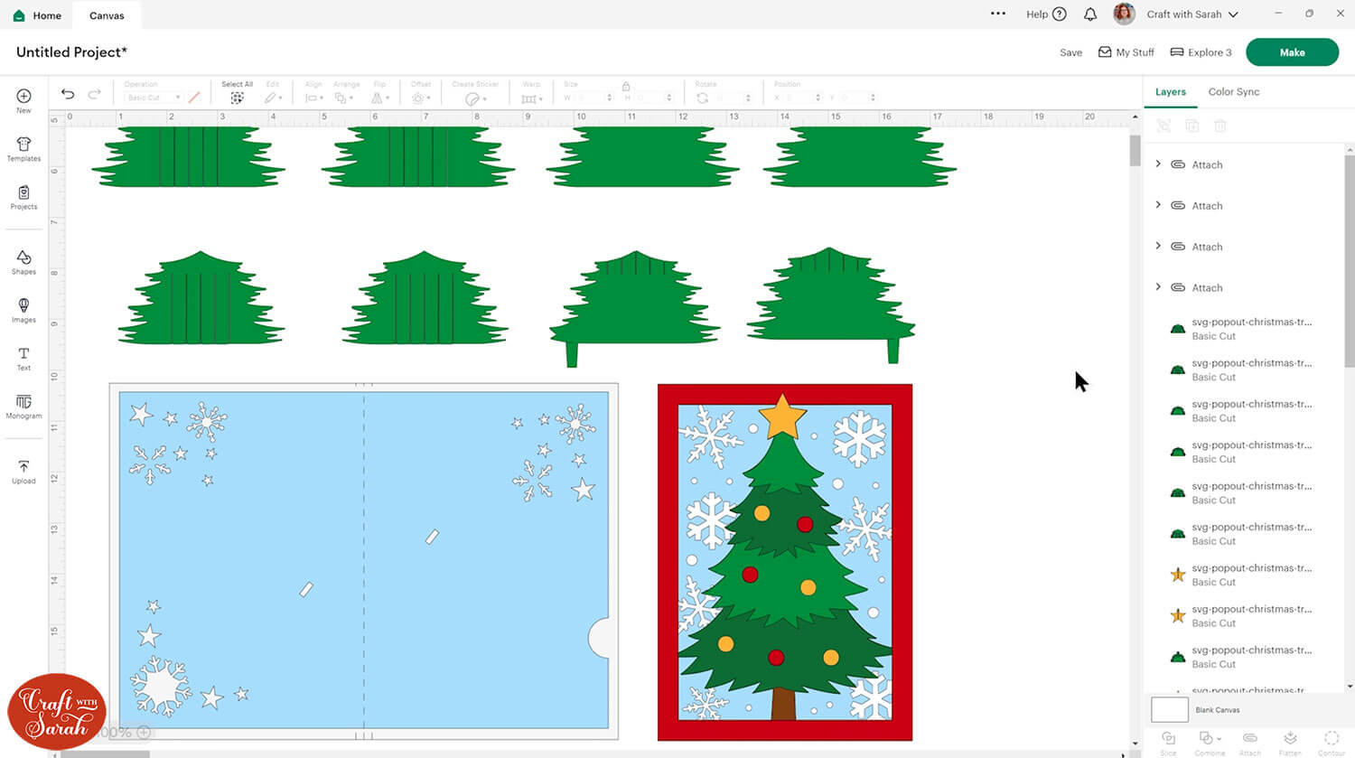This screenshot has width=1355, height=758.
Task: Click the Layers panel scrollbar
Action: point(1349,262)
